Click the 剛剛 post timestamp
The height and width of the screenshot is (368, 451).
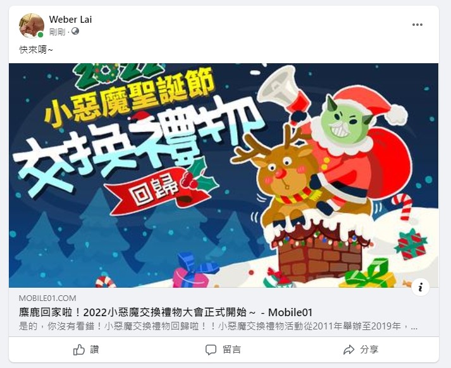point(57,32)
